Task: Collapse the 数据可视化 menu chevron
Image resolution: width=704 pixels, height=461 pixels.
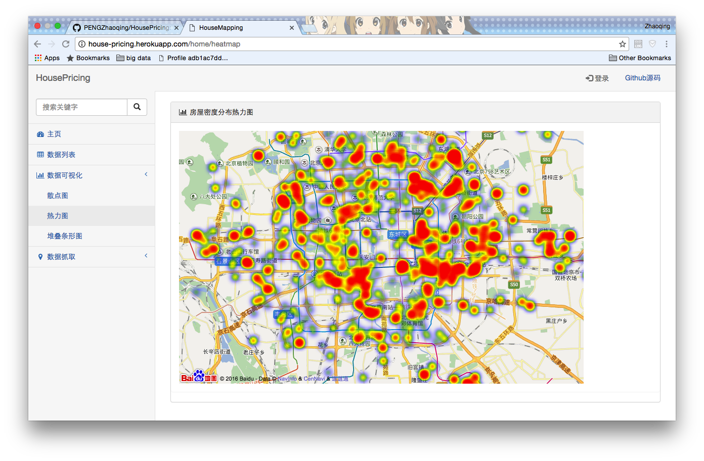Action: coord(146,174)
